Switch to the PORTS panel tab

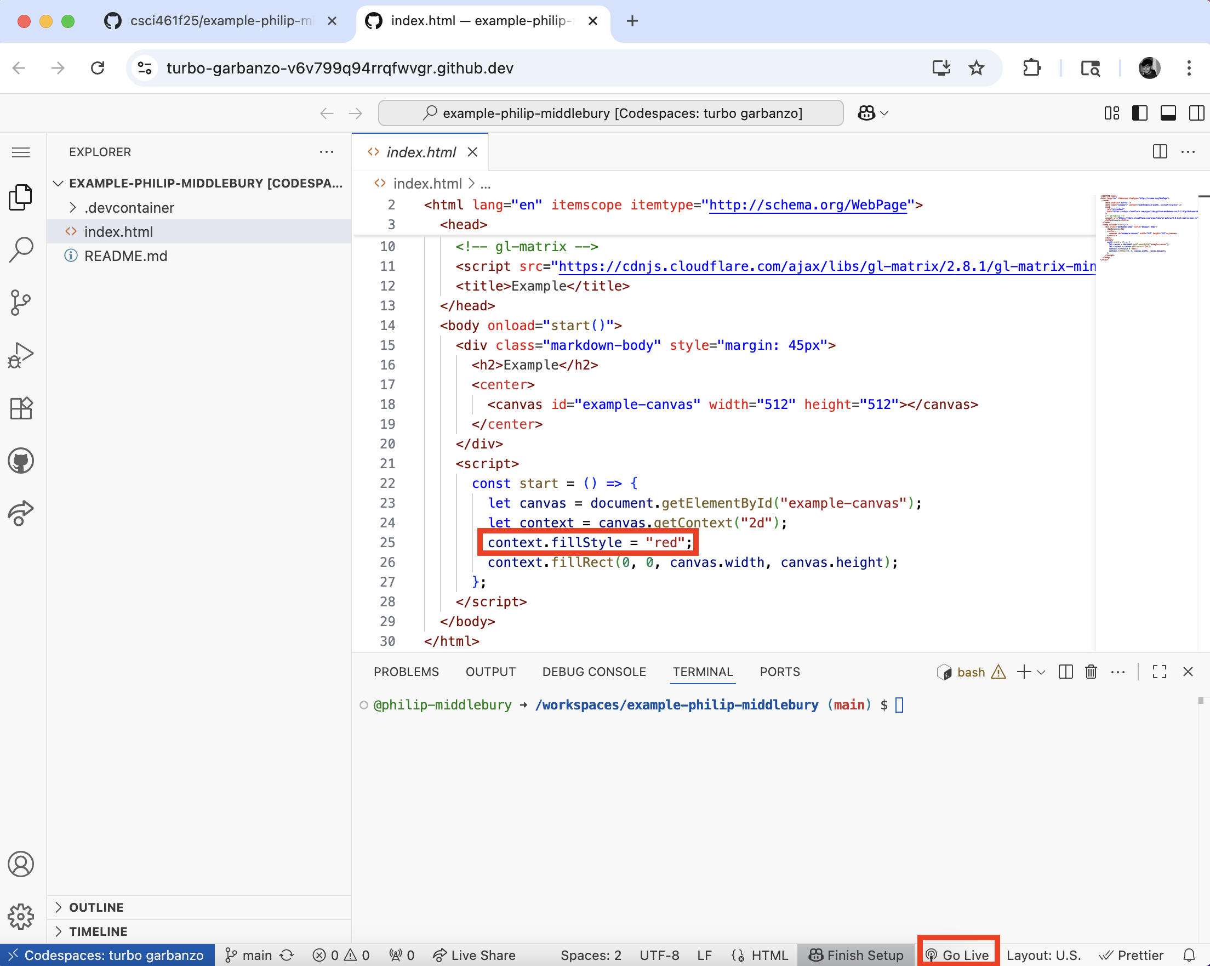point(780,671)
